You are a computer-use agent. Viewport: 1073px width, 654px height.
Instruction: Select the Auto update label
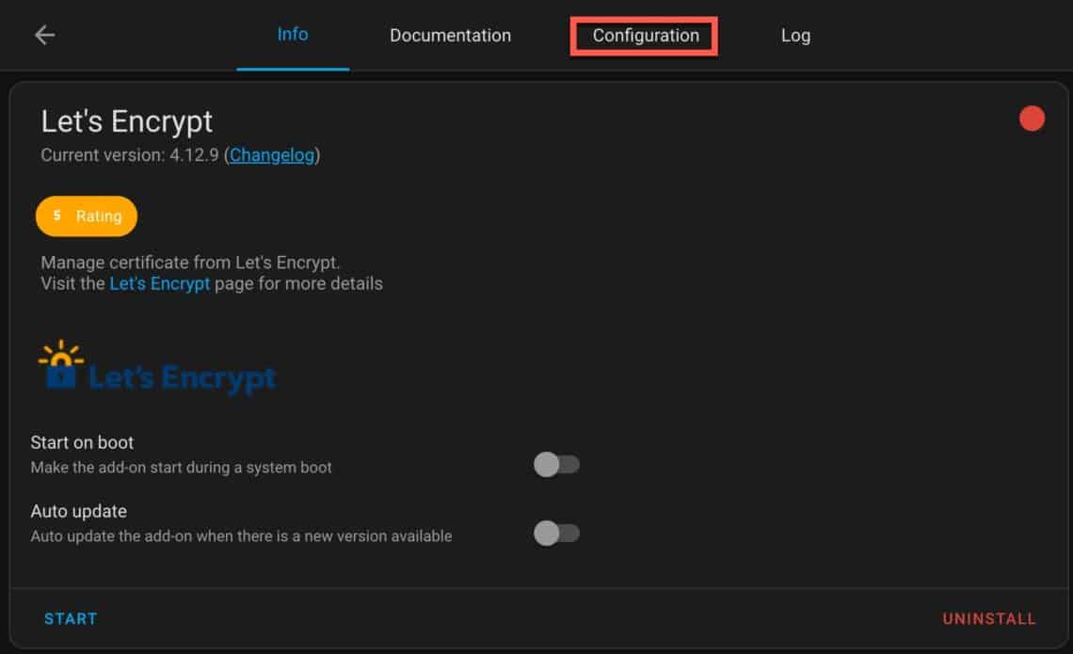point(79,511)
